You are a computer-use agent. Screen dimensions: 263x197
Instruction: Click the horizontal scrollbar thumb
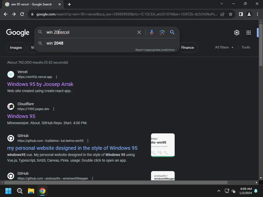pyautogui.click(x=116, y=182)
